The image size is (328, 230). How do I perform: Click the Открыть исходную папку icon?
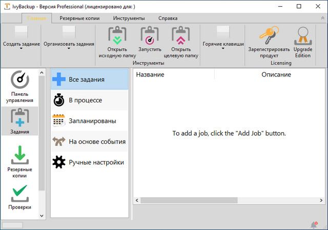click(x=117, y=37)
